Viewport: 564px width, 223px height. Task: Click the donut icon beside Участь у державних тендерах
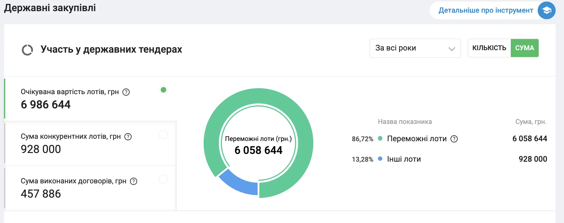pos(27,50)
